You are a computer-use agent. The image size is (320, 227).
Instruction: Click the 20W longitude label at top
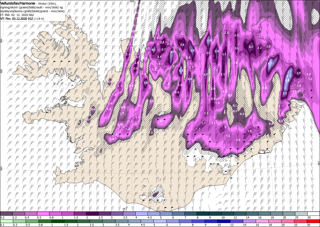132,1
